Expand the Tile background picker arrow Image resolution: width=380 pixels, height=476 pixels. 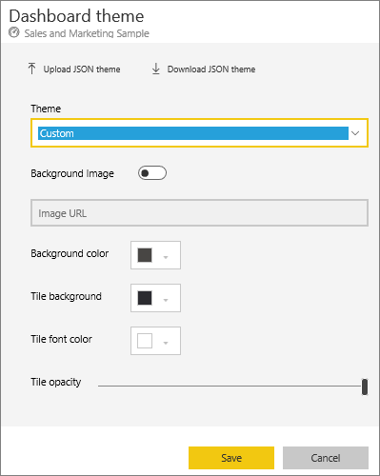pyautogui.click(x=166, y=300)
